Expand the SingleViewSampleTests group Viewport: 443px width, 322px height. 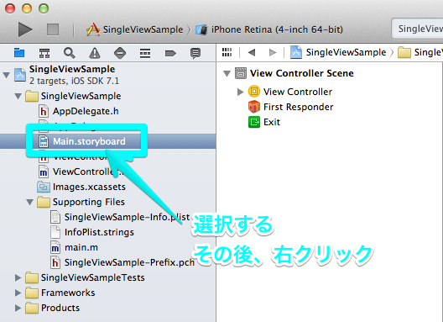[18, 277]
